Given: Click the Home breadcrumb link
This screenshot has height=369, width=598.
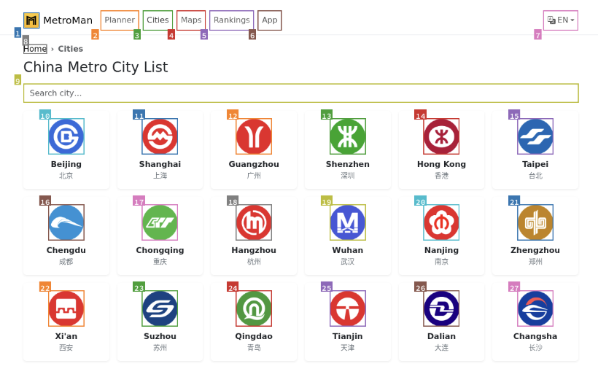Looking at the screenshot, I should pyautogui.click(x=35, y=49).
